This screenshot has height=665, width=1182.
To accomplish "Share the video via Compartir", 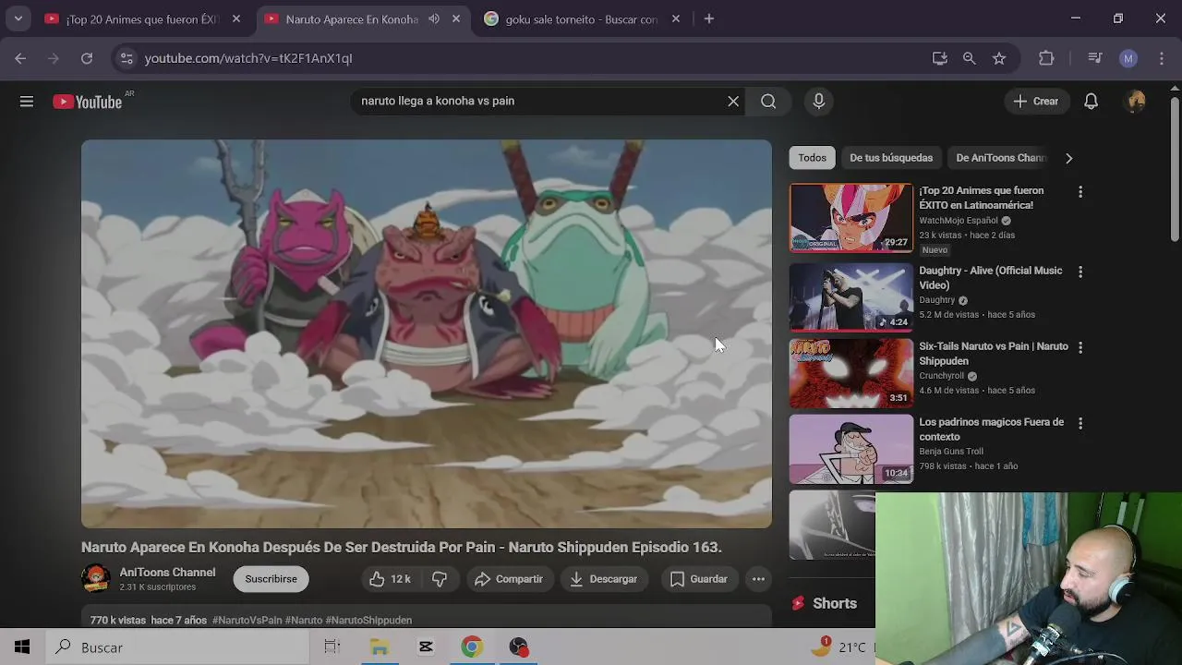I will coord(508,579).
